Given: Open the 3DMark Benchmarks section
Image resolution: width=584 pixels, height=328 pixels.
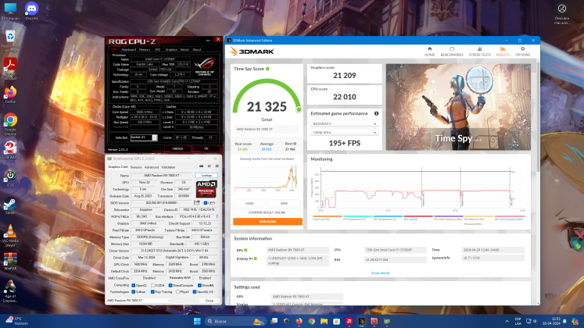Looking at the screenshot, I should [451, 52].
